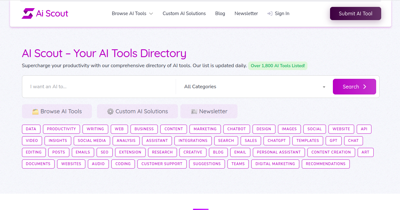Image resolution: width=400 pixels, height=210 pixels.
Task: Select the INTEGRATIONS tag
Action: pos(193,141)
